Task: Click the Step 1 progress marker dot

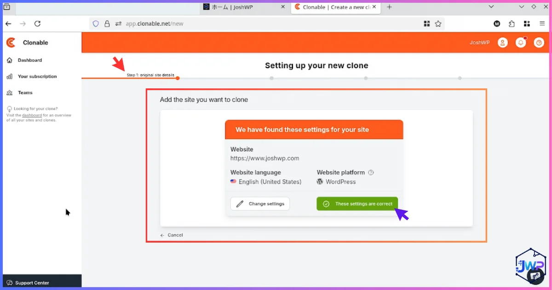Action: pos(178,78)
